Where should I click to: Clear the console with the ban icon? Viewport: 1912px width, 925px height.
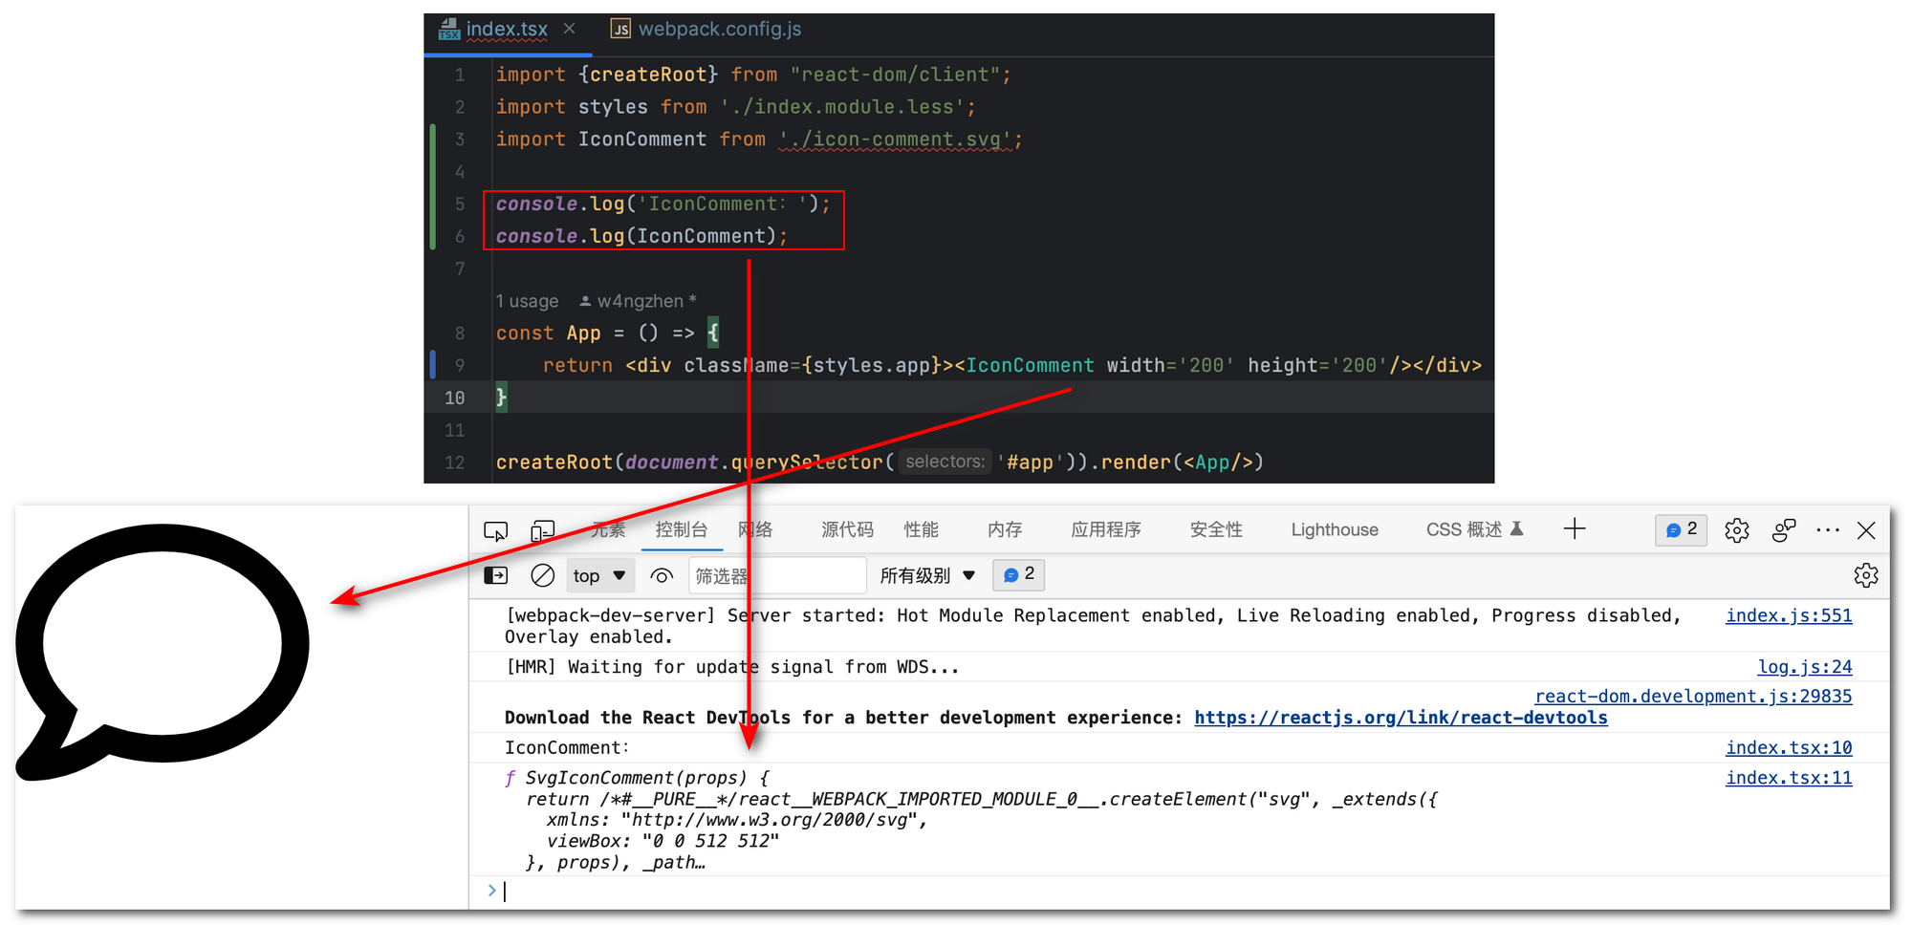pyautogui.click(x=542, y=575)
